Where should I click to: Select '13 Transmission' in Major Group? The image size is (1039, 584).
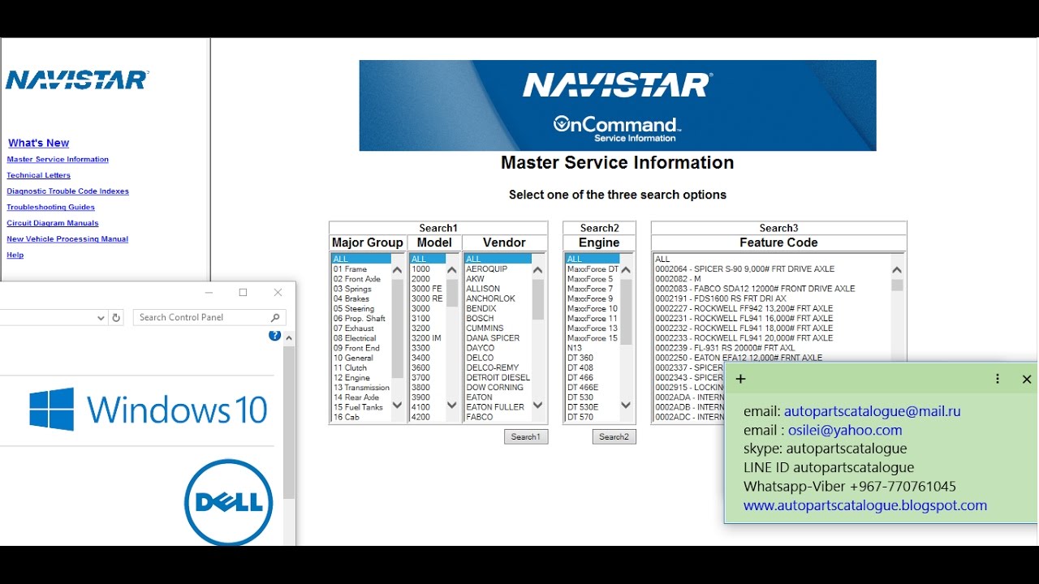361,388
